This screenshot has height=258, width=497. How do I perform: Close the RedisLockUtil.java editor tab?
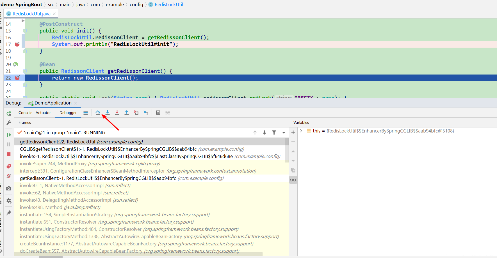(x=54, y=14)
